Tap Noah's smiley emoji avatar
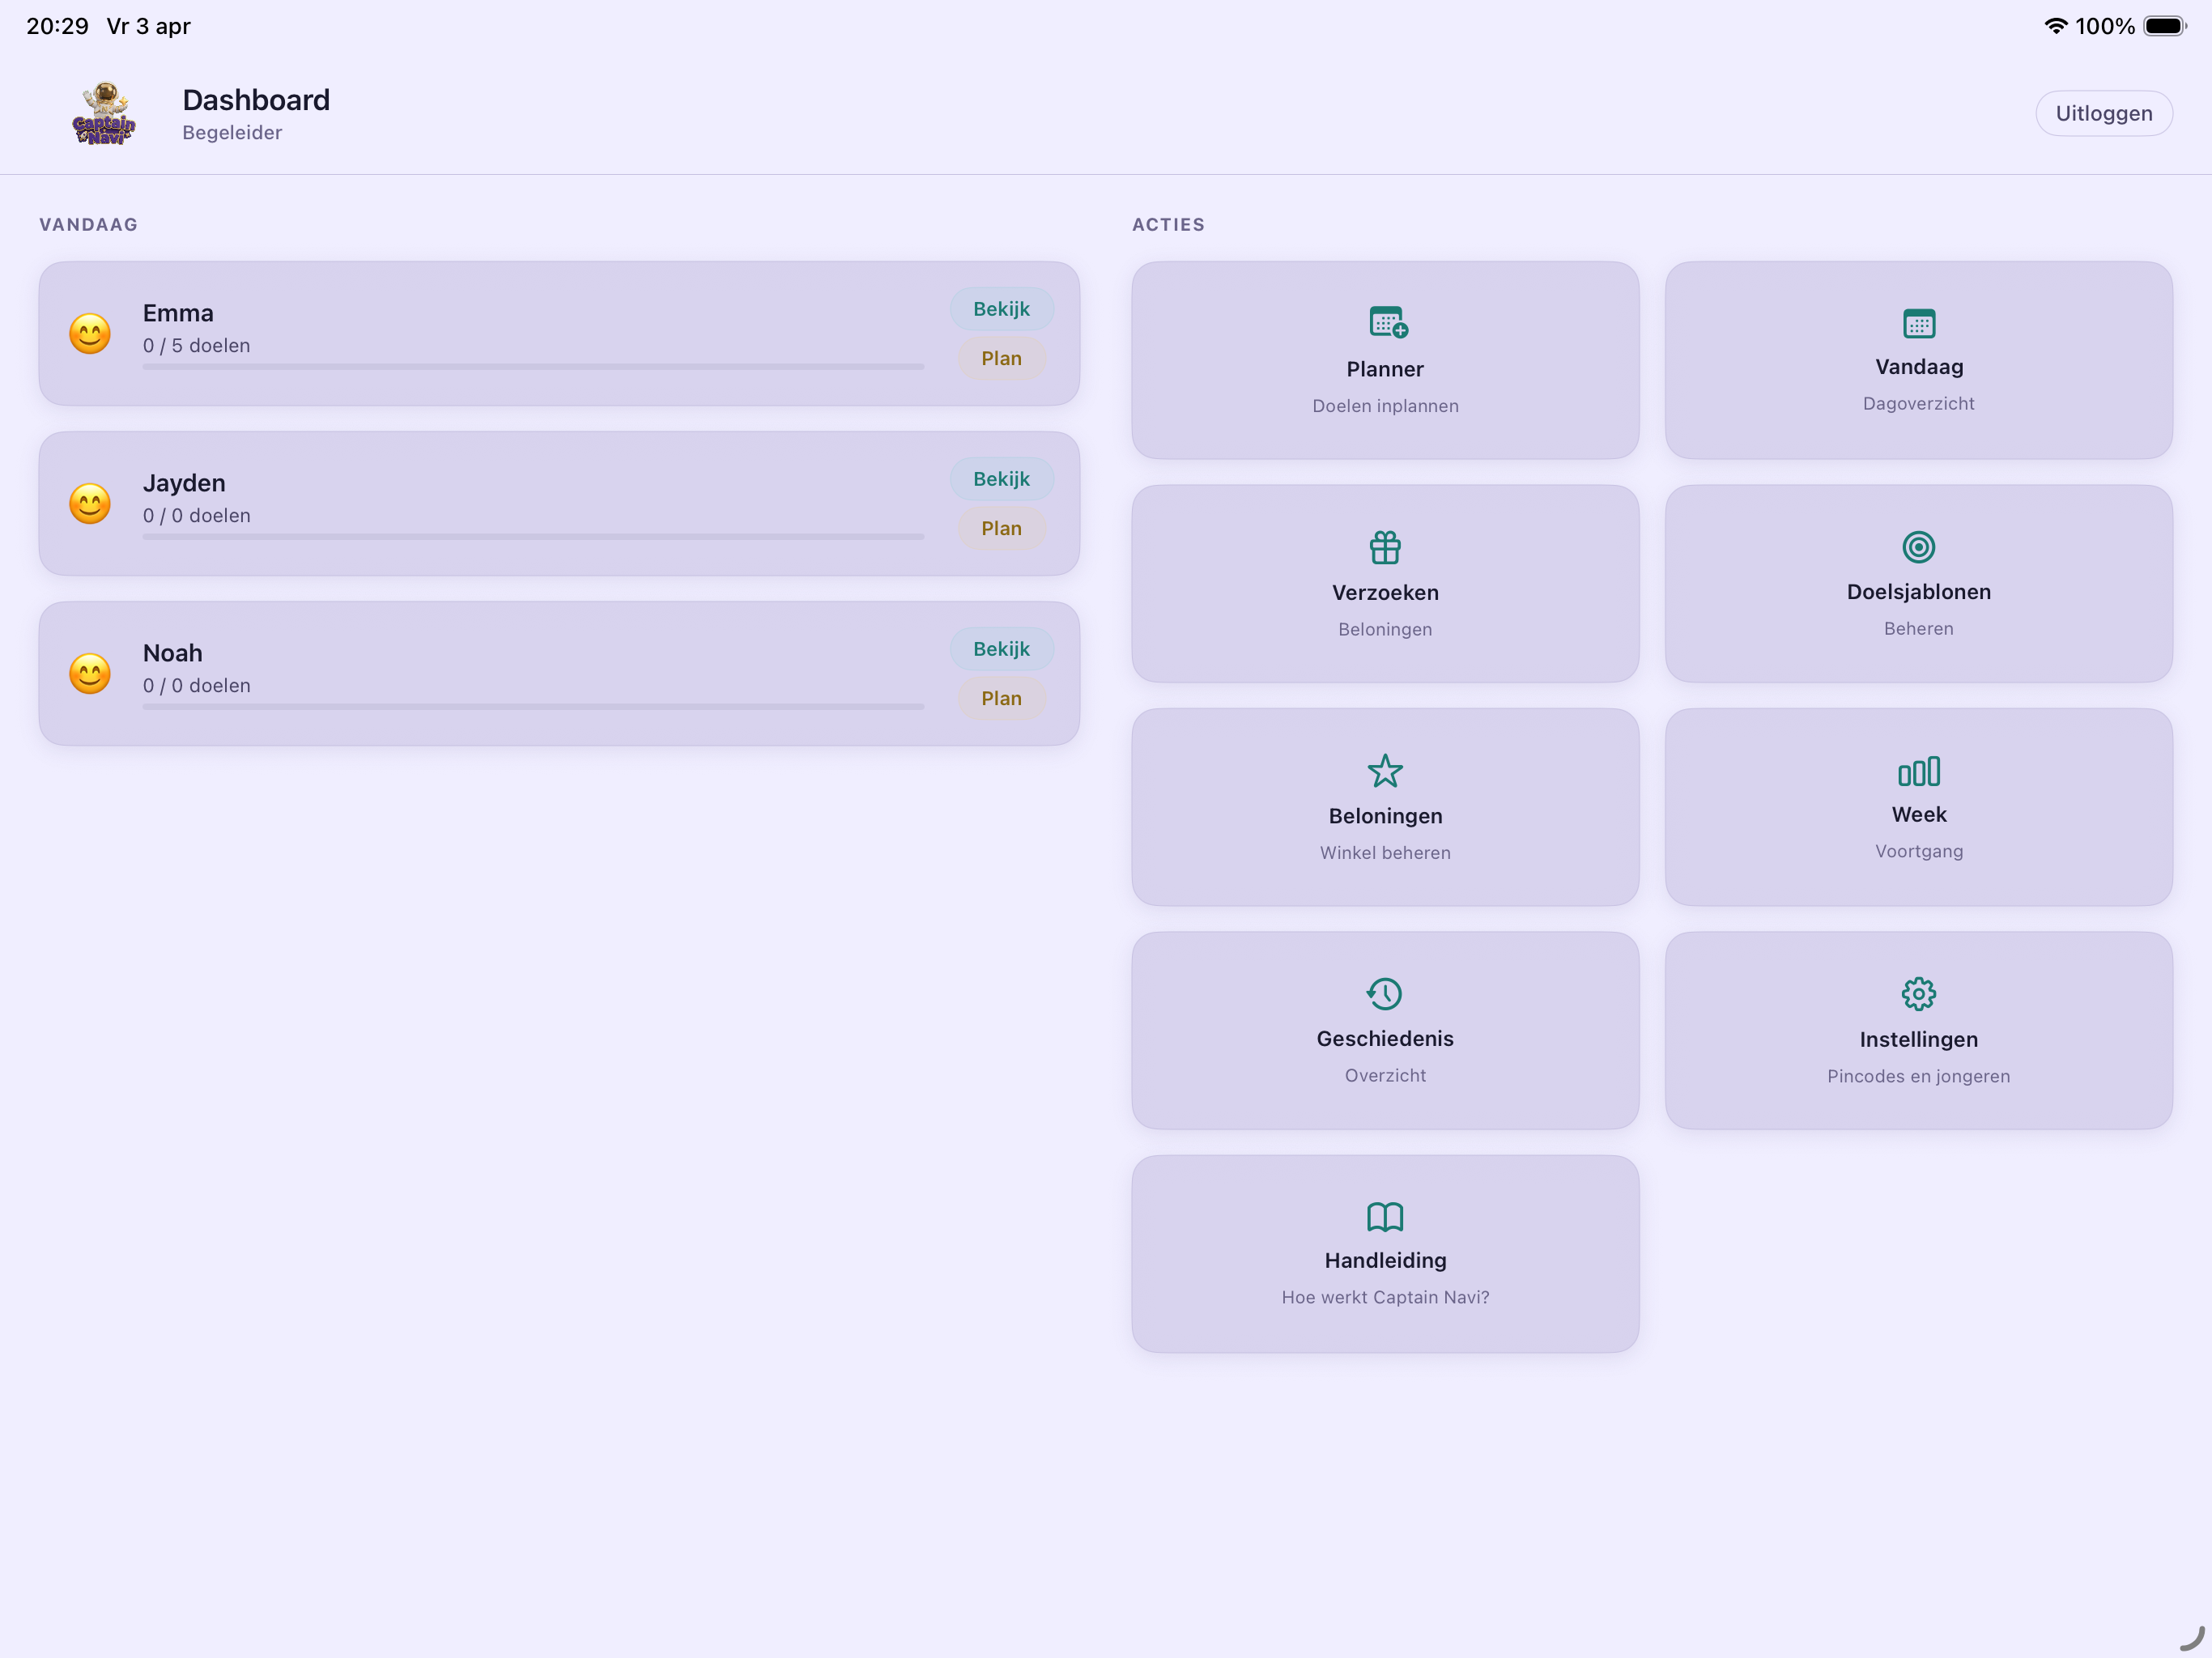The image size is (2212, 1658). (x=90, y=673)
